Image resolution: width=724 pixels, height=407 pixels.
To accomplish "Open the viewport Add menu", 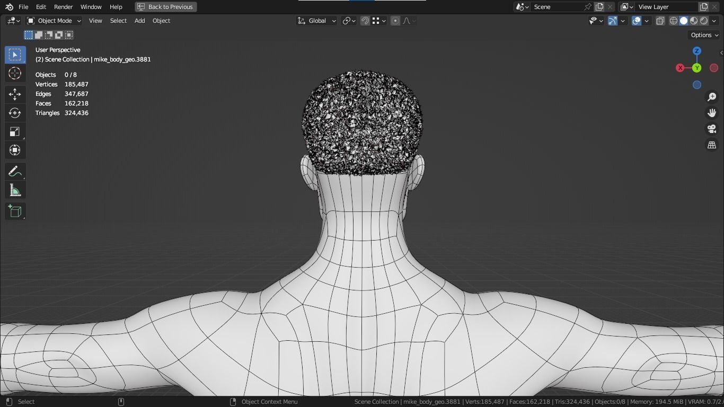I will coord(139,21).
